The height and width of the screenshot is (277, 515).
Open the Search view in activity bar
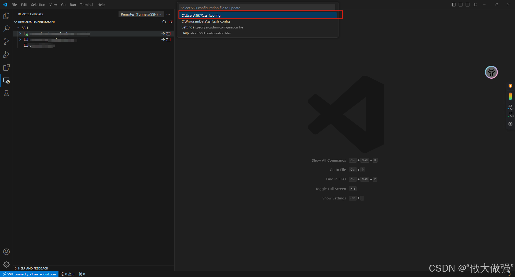pos(6,29)
